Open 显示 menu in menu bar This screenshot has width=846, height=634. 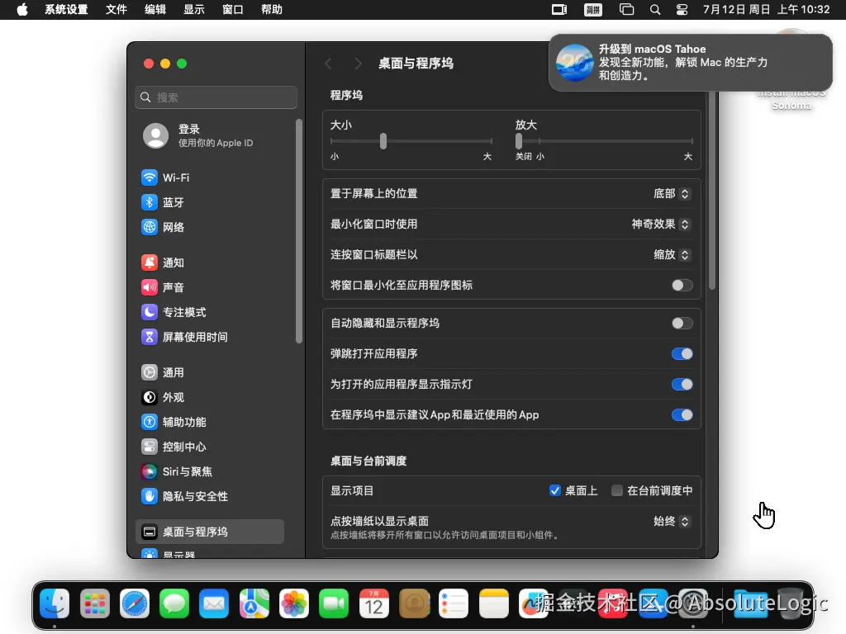(193, 10)
